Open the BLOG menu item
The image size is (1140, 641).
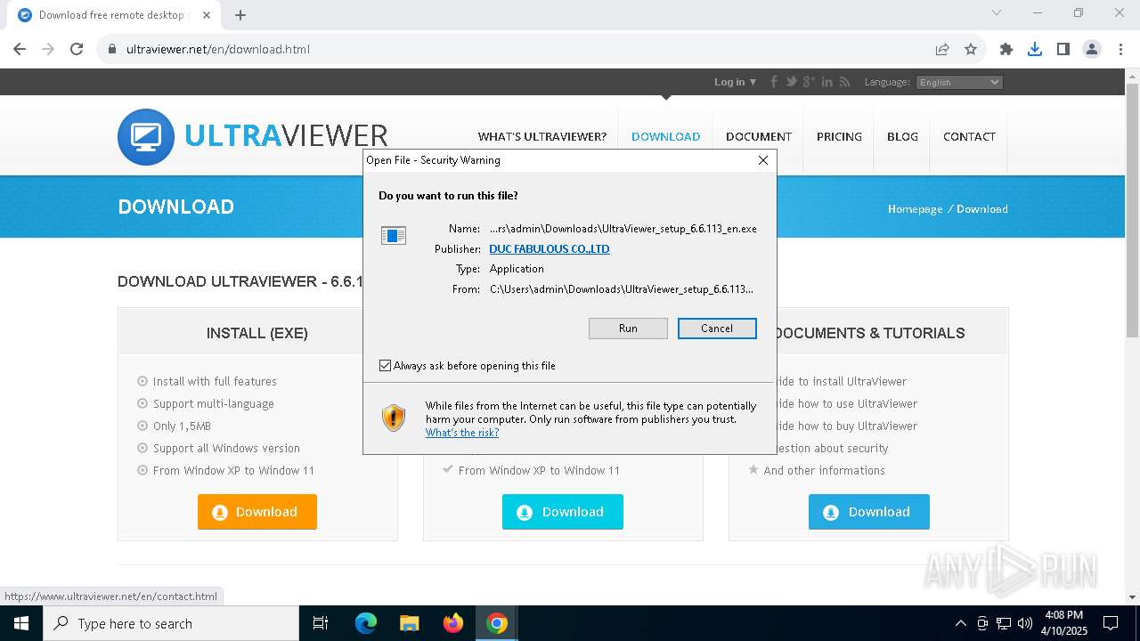pyautogui.click(x=902, y=137)
